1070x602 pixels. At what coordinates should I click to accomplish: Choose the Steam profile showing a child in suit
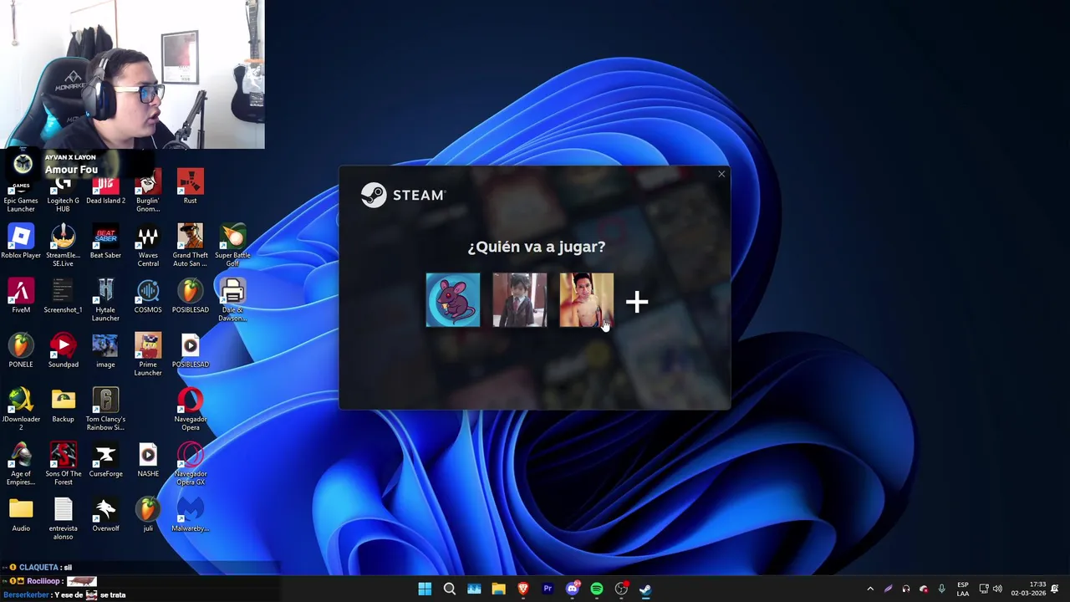520,300
